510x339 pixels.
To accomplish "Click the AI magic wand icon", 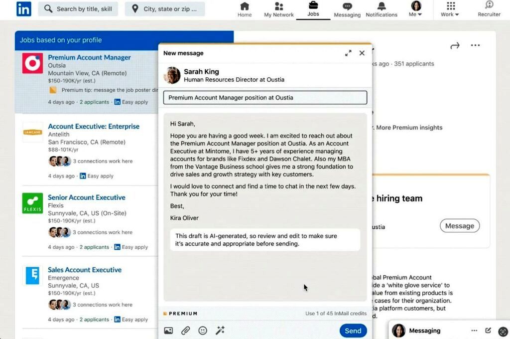I will [220, 331].
